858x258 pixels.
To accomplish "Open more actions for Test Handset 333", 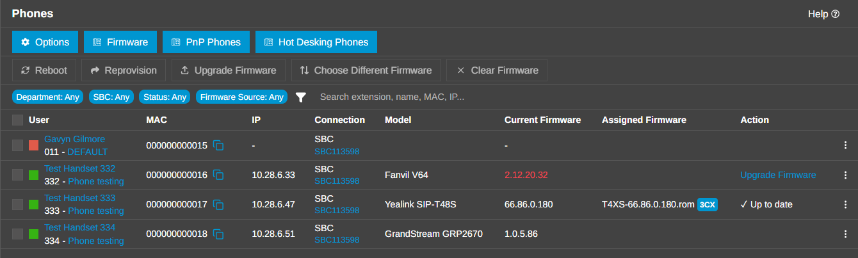I will tap(845, 204).
